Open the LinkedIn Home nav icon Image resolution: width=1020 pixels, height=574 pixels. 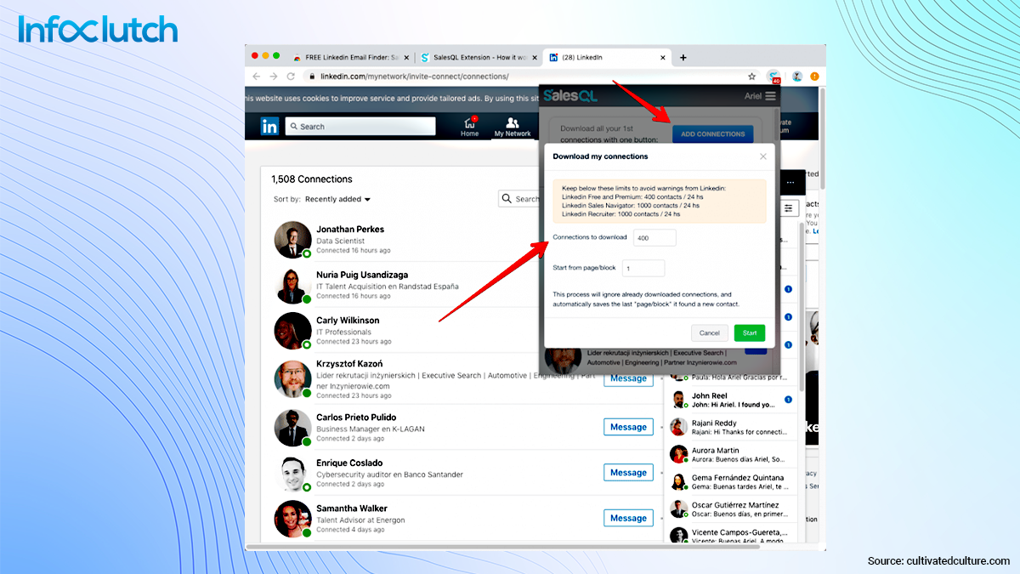(470, 127)
